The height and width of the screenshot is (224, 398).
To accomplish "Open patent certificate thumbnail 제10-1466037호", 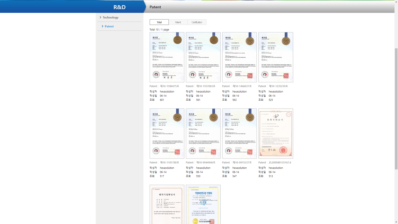I will point(240,57).
